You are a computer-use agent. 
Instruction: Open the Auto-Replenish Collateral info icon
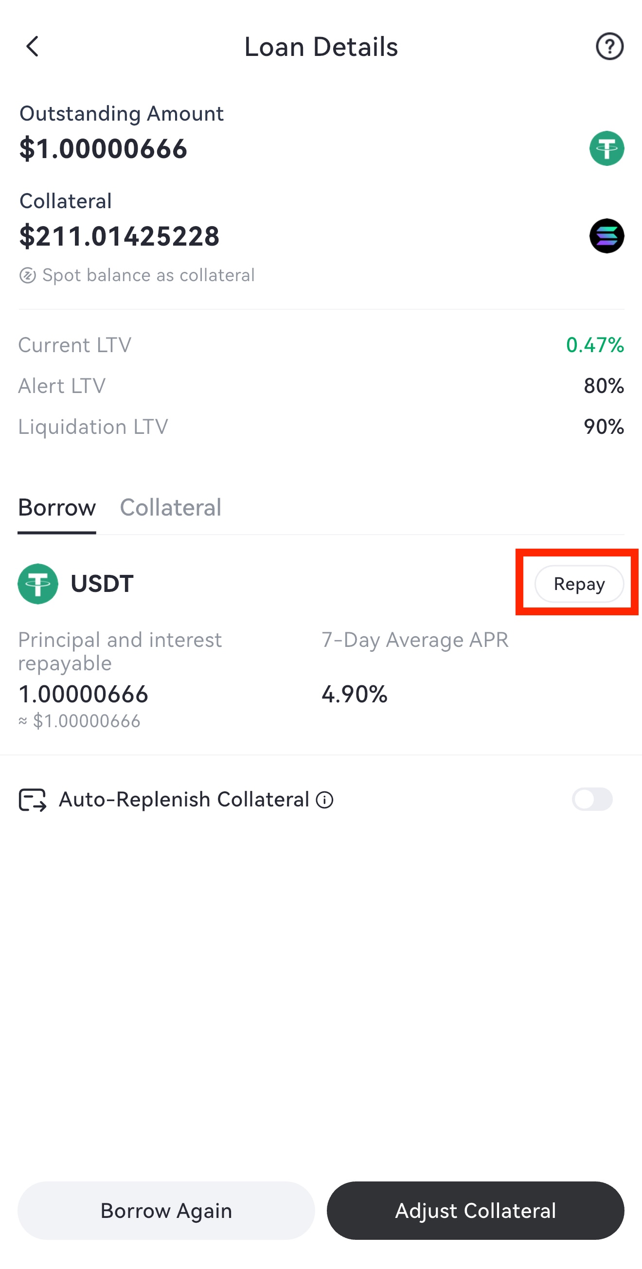(x=324, y=800)
